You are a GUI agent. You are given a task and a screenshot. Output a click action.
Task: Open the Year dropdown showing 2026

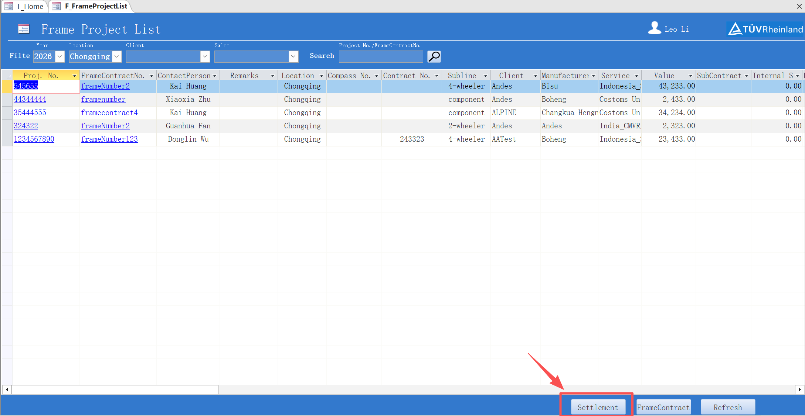click(60, 56)
